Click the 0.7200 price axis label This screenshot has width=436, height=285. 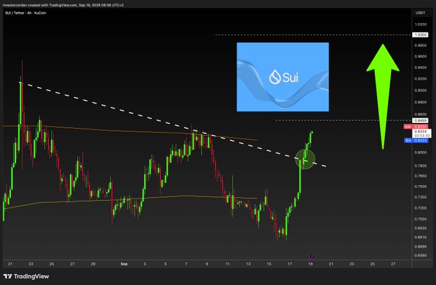(421, 208)
